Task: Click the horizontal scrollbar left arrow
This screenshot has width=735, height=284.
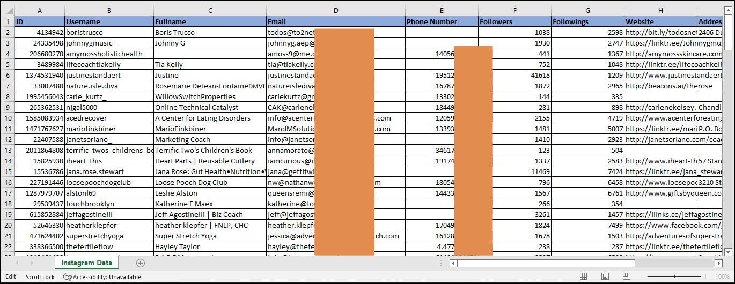Action: [454, 263]
